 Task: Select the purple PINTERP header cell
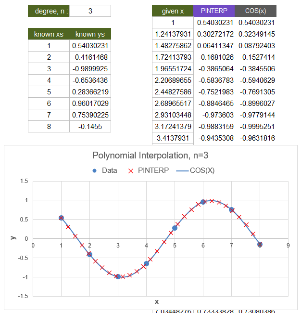[x=214, y=11]
